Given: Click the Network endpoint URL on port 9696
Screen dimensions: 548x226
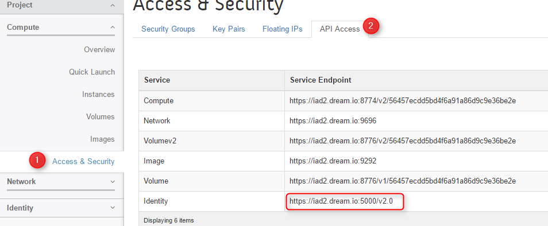Looking at the screenshot, I should coord(333,121).
